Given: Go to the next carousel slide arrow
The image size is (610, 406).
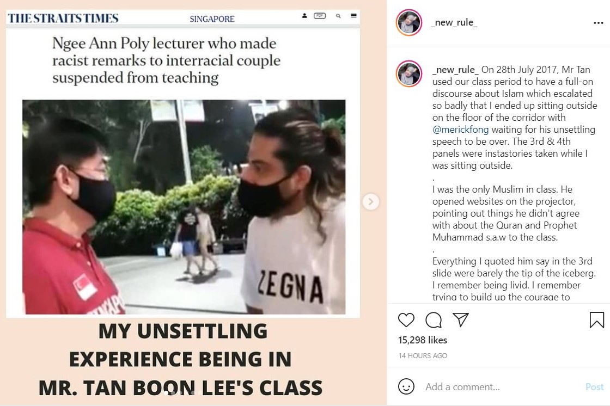Looking at the screenshot, I should [x=370, y=202].
